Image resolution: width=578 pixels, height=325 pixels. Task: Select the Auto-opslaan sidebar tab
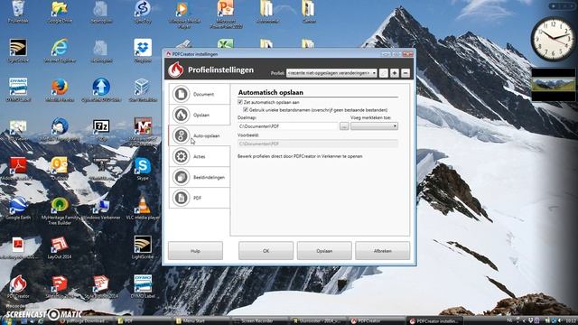coord(200,135)
